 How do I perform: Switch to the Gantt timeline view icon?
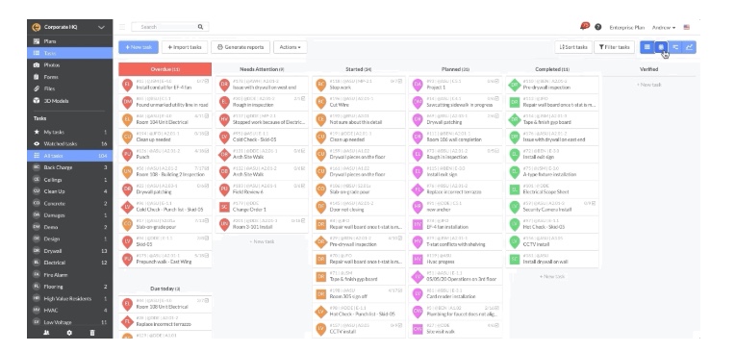(675, 47)
